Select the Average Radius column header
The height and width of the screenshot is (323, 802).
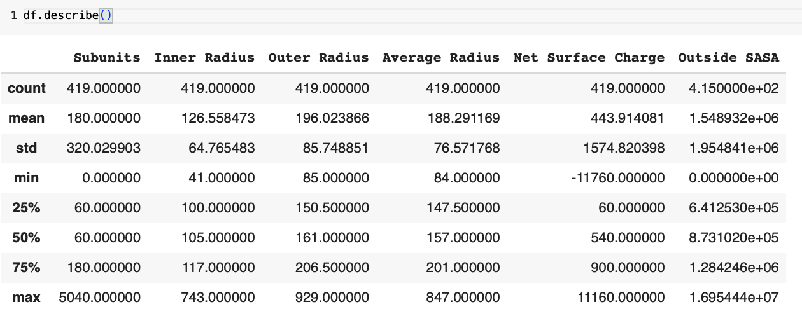point(441,58)
